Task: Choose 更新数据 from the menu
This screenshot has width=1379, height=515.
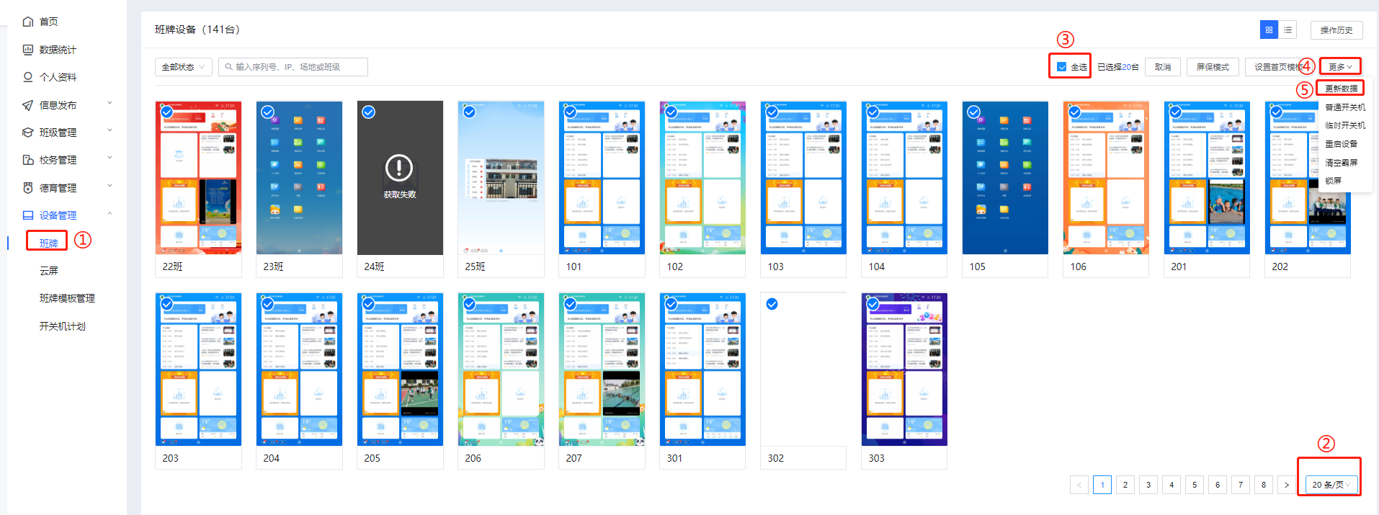Action: [x=1341, y=89]
